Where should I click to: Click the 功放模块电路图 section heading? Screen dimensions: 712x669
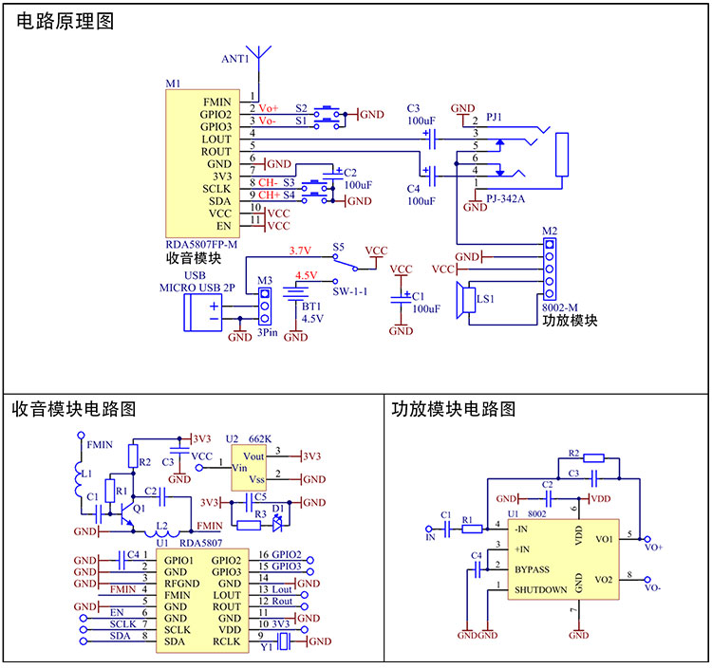click(454, 409)
